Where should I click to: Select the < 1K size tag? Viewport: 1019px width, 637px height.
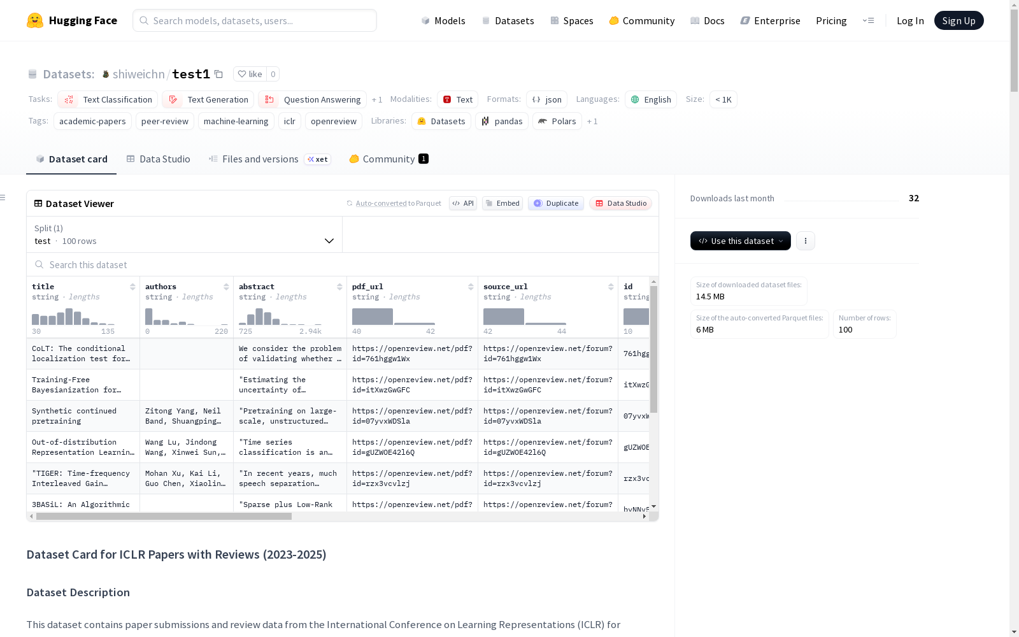723,99
